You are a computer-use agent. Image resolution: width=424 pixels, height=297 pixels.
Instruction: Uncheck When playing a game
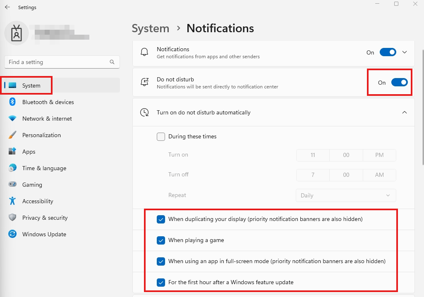(x=161, y=240)
